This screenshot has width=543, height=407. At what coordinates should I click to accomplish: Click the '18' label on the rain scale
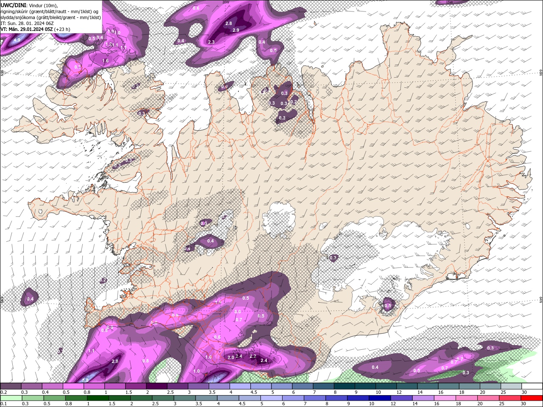[459, 404]
